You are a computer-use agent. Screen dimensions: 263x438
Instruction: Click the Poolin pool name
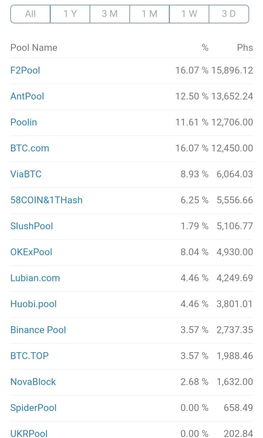pos(24,122)
